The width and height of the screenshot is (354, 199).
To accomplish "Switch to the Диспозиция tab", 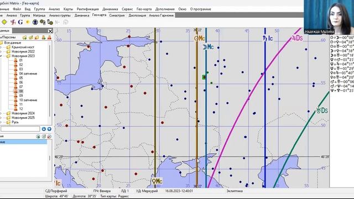I will point(137,15).
